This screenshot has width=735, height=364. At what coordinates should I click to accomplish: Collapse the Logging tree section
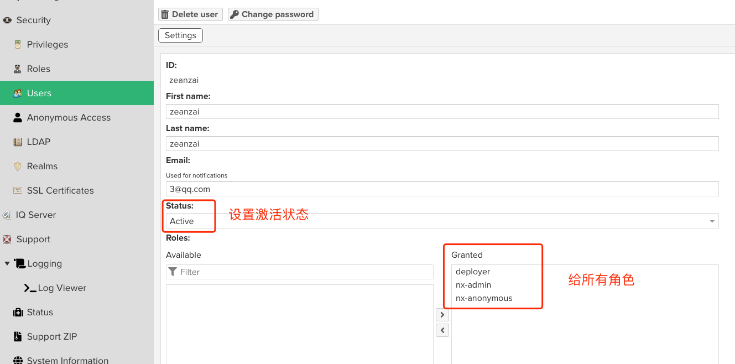(7, 264)
